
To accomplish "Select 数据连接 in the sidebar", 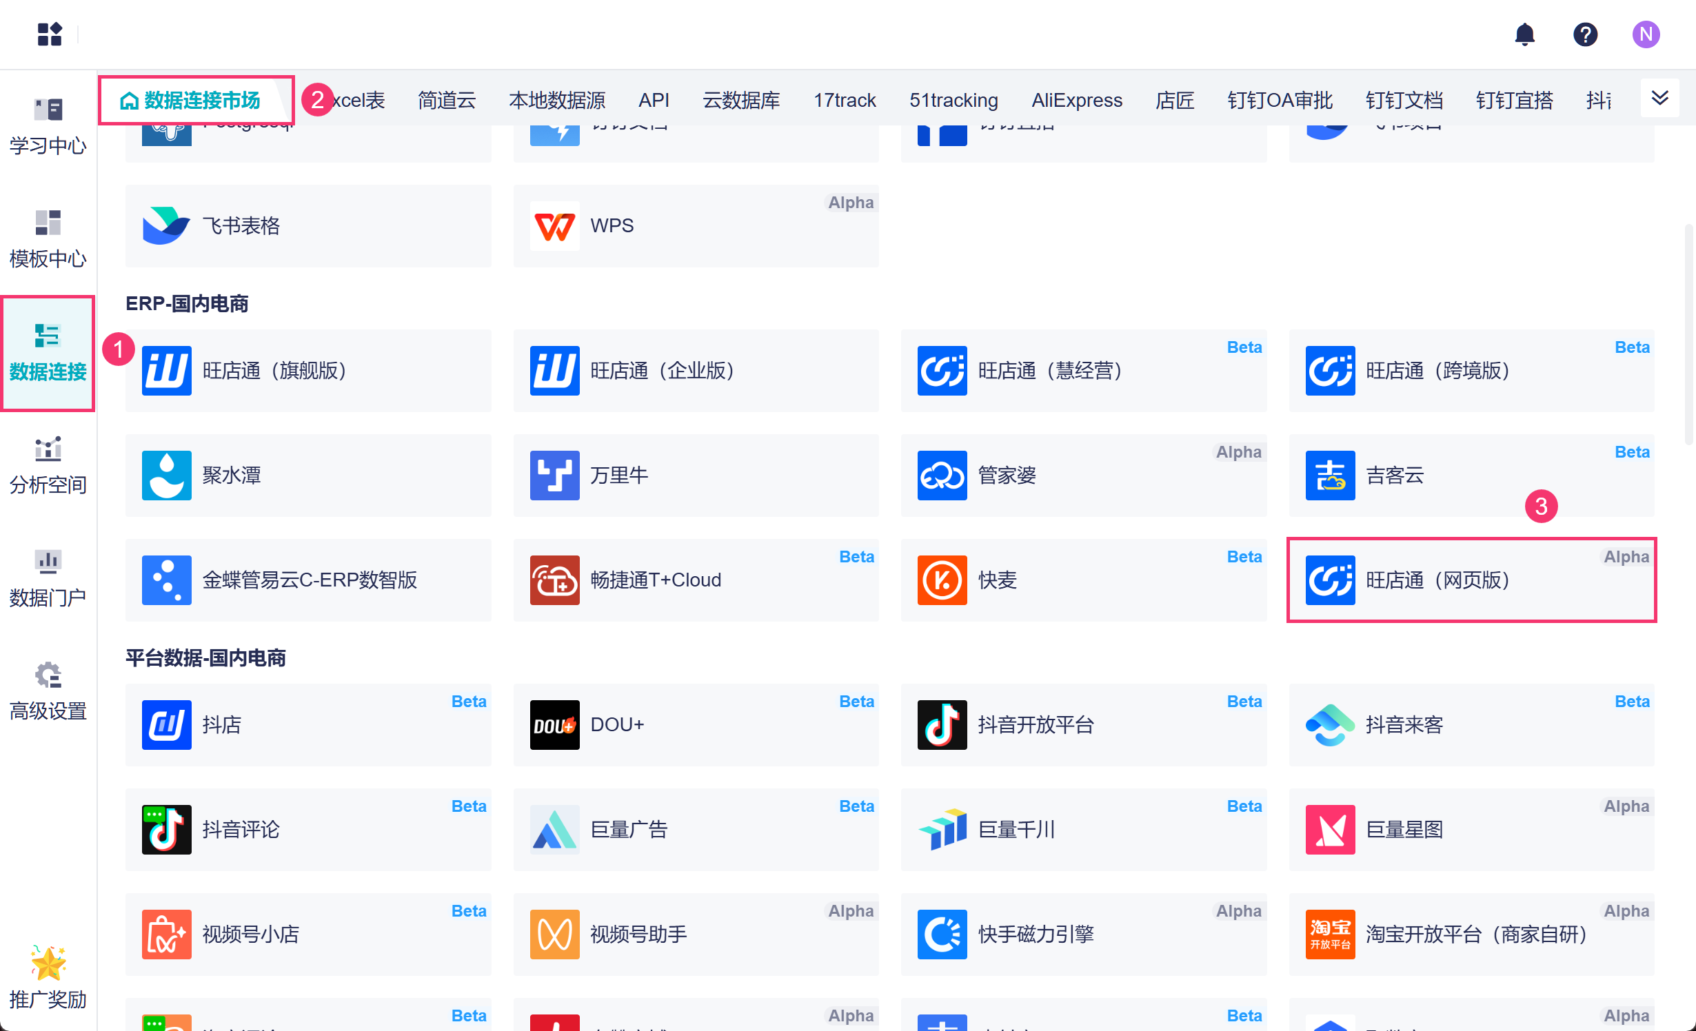I will (48, 354).
